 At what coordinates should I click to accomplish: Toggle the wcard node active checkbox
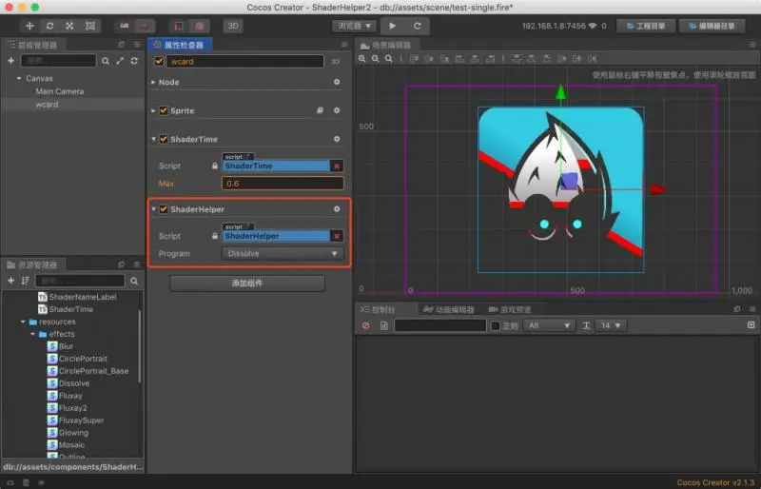[x=159, y=61]
